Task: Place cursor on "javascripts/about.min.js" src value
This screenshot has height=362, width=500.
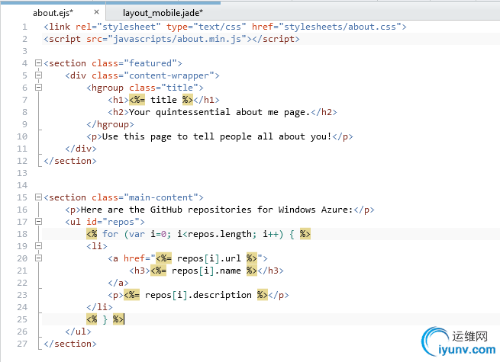Action: click(x=177, y=39)
